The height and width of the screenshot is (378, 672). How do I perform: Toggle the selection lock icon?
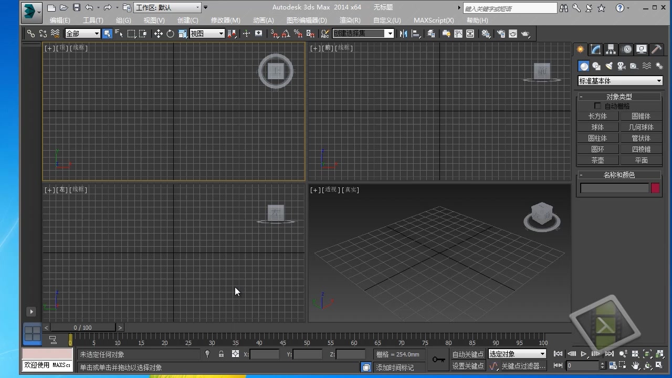(222, 354)
